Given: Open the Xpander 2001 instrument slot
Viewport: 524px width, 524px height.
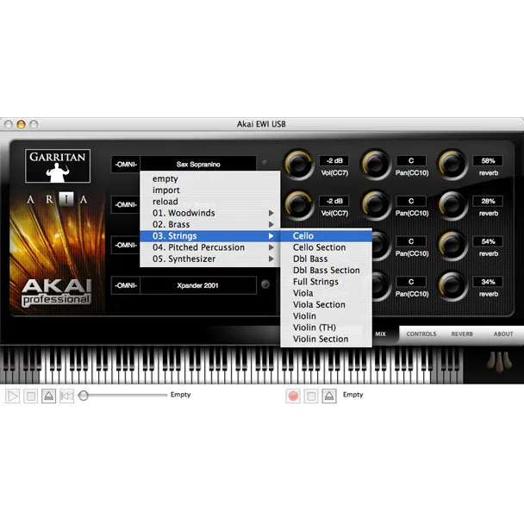Looking at the screenshot, I should pyautogui.click(x=198, y=285).
